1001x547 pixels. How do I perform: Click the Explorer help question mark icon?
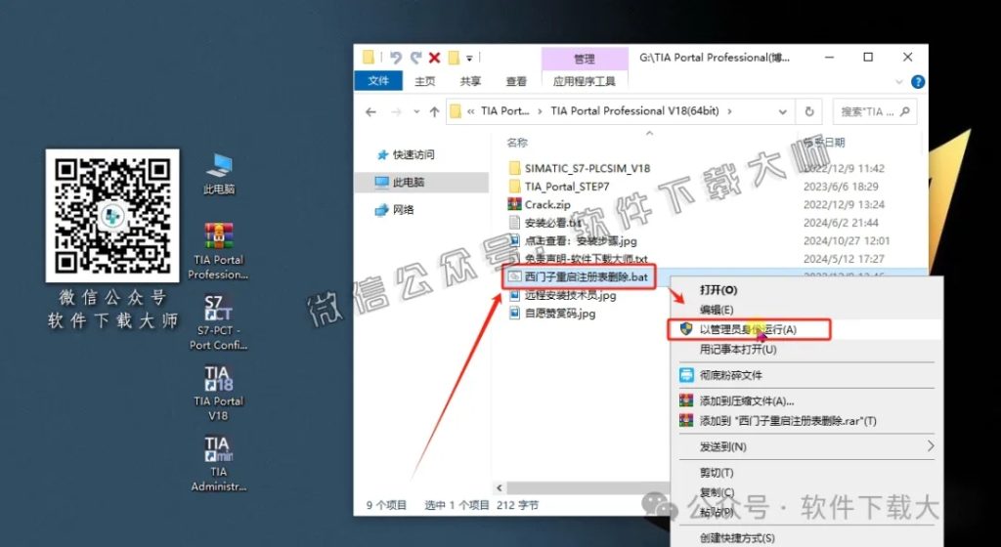[918, 82]
